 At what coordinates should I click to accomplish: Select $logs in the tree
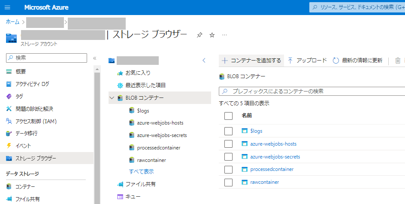point(143,111)
